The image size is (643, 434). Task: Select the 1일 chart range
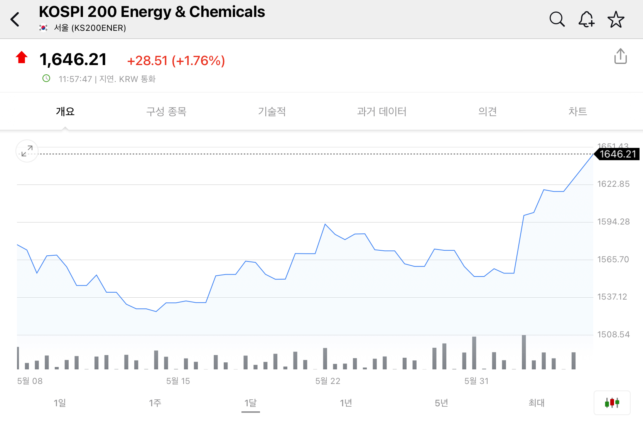60,403
